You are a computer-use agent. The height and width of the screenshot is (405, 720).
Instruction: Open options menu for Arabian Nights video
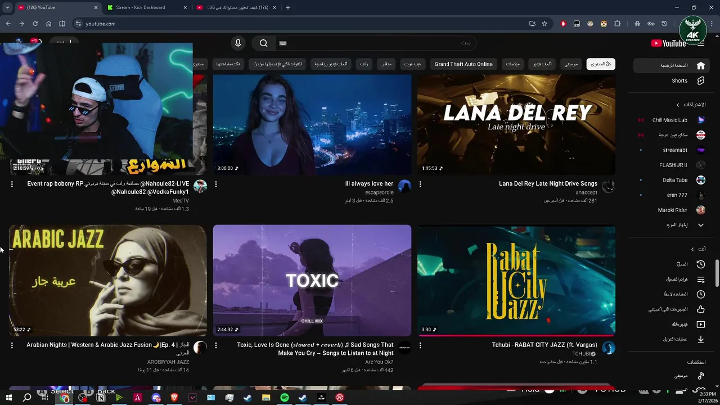pos(12,345)
